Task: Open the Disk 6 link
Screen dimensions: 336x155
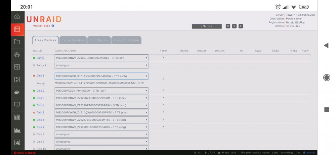Action: (41, 120)
